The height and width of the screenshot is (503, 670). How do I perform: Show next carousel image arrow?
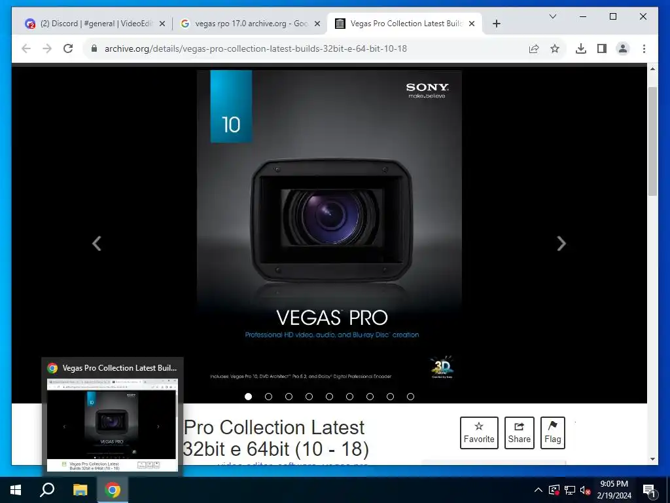point(561,244)
